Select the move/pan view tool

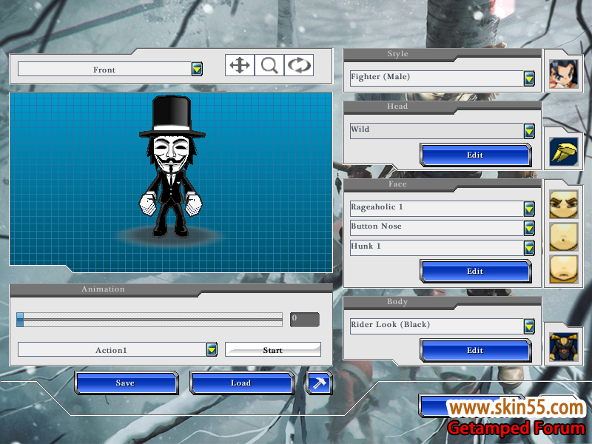pyautogui.click(x=240, y=65)
